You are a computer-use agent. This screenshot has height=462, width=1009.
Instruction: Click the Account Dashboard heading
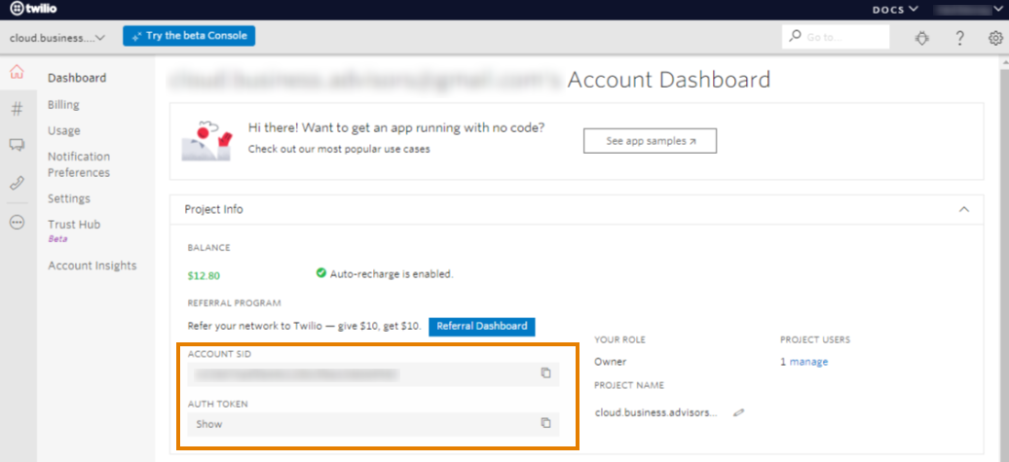[x=668, y=80]
